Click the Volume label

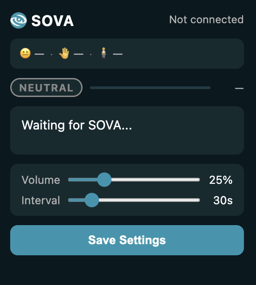[41, 180]
